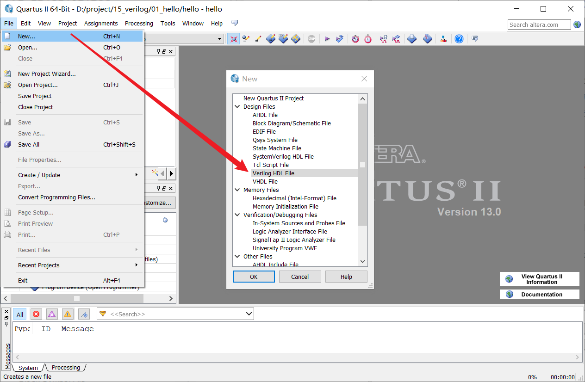Open the Tools menu

pyautogui.click(x=168, y=23)
